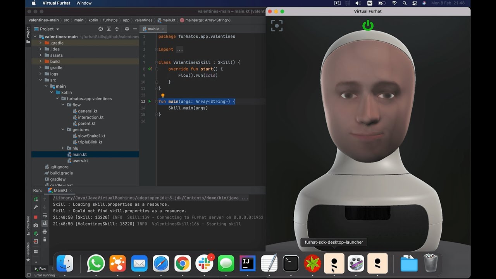Click the Run tool window button
This screenshot has width=496, height=279.
tap(40, 269)
